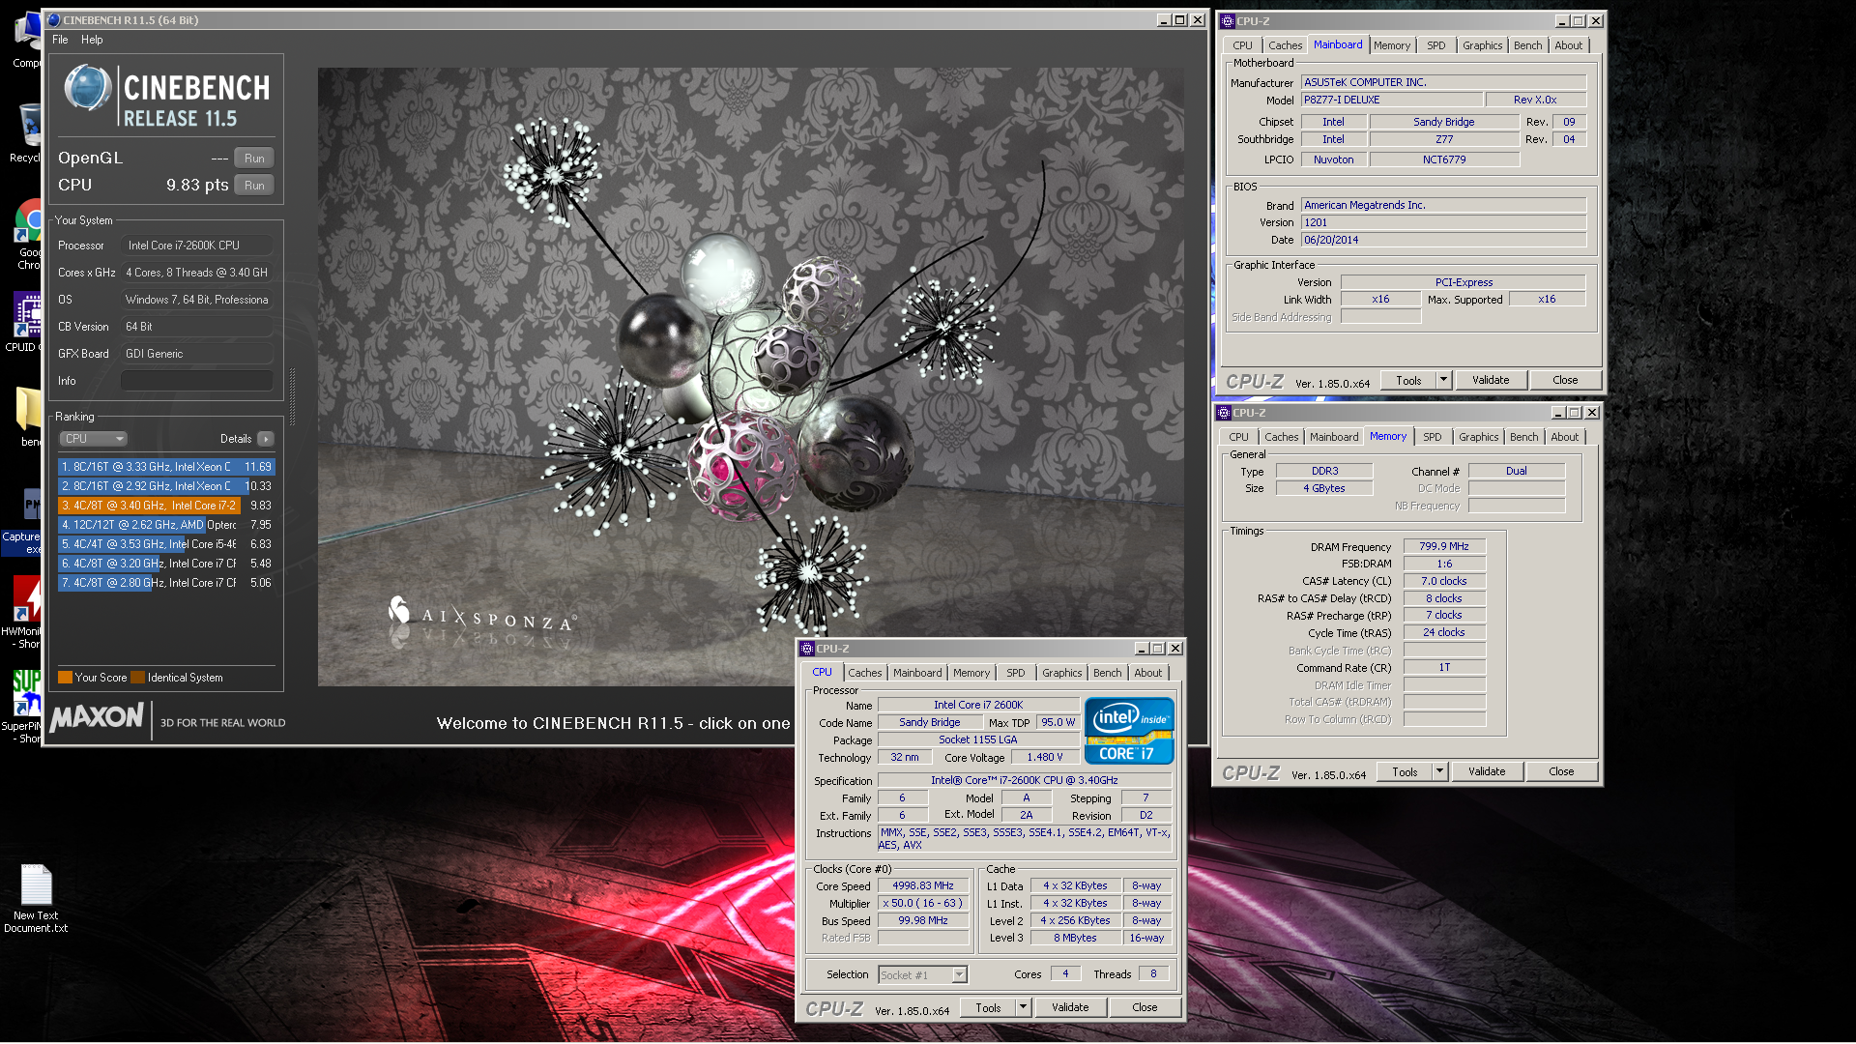
Task: Click the Multiplier x 50.0 value
Action: pos(923,904)
